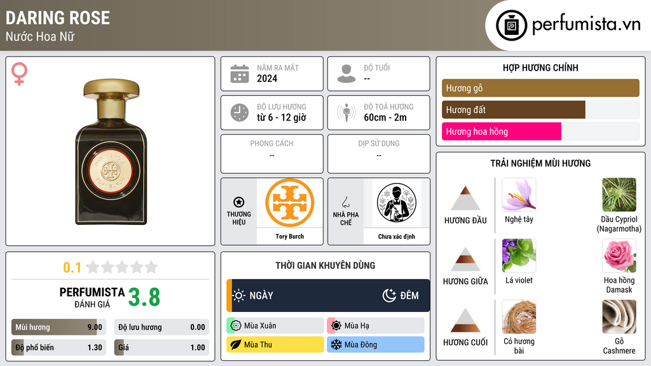Select the Mùa Xuân season tag
Screen dimensions: 651x366
click(275, 326)
